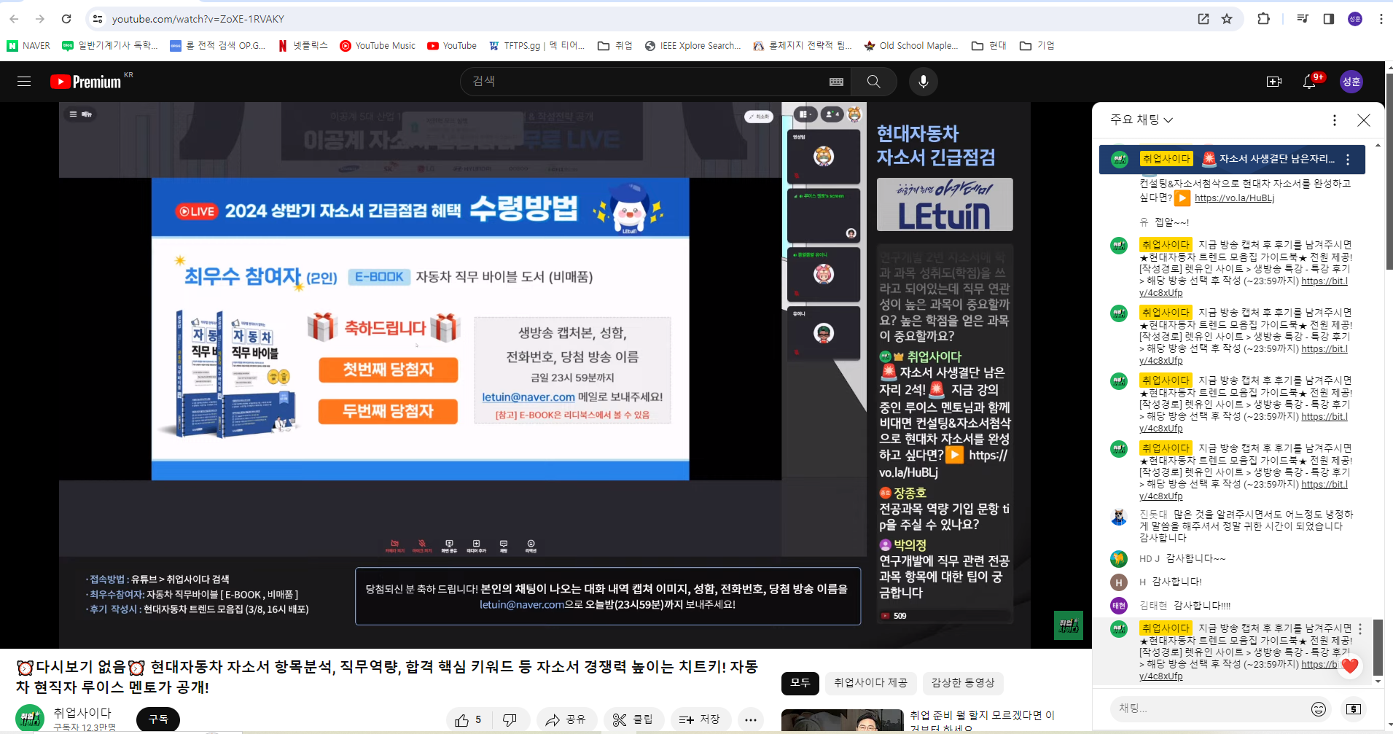Open the YouTube bookmark in bookmarks bar
This screenshot has width=1393, height=734.
(452, 46)
